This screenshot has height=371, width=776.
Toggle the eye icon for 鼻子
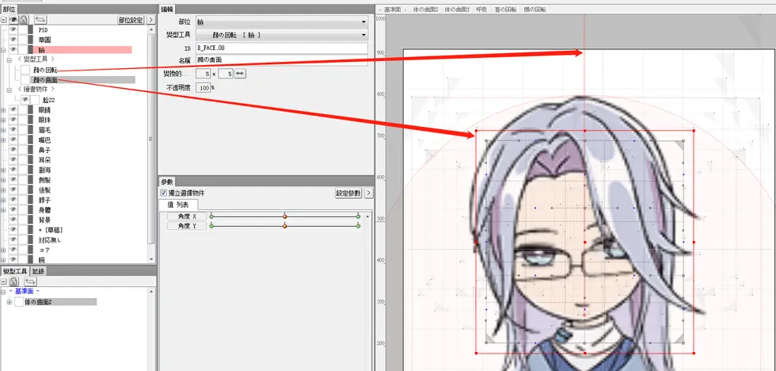pos(13,150)
